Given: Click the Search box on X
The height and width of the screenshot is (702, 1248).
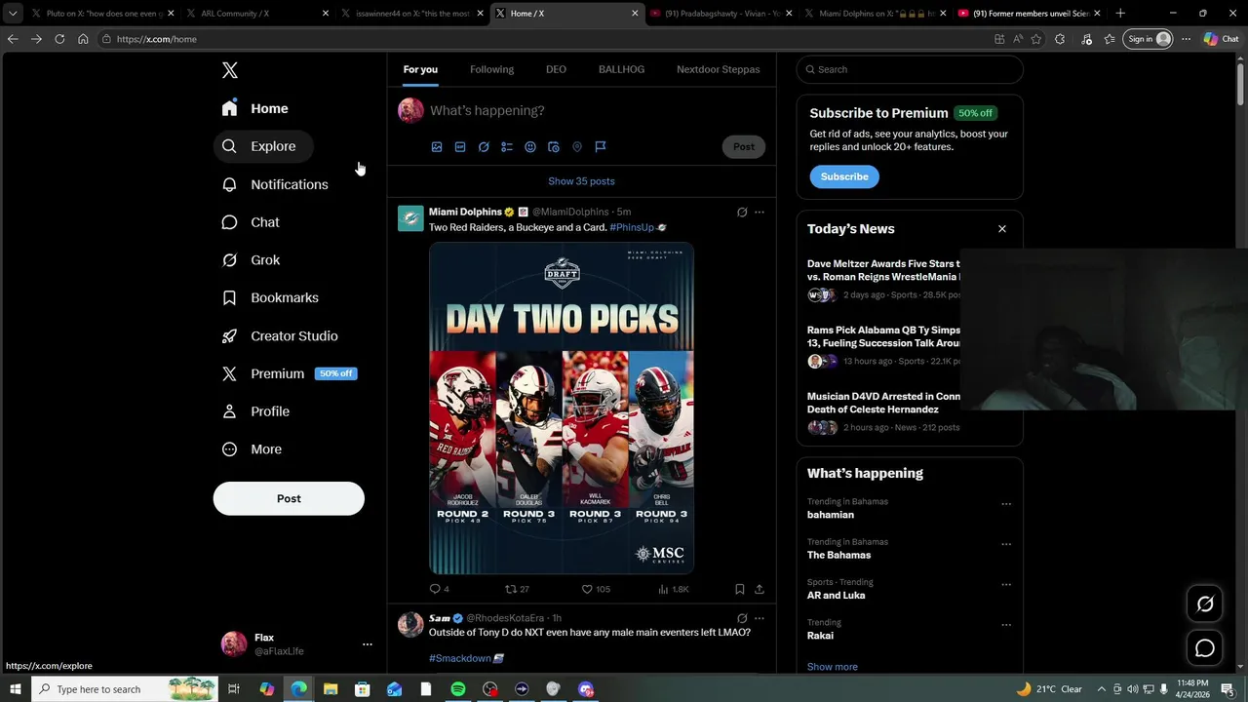Looking at the screenshot, I should (910, 69).
